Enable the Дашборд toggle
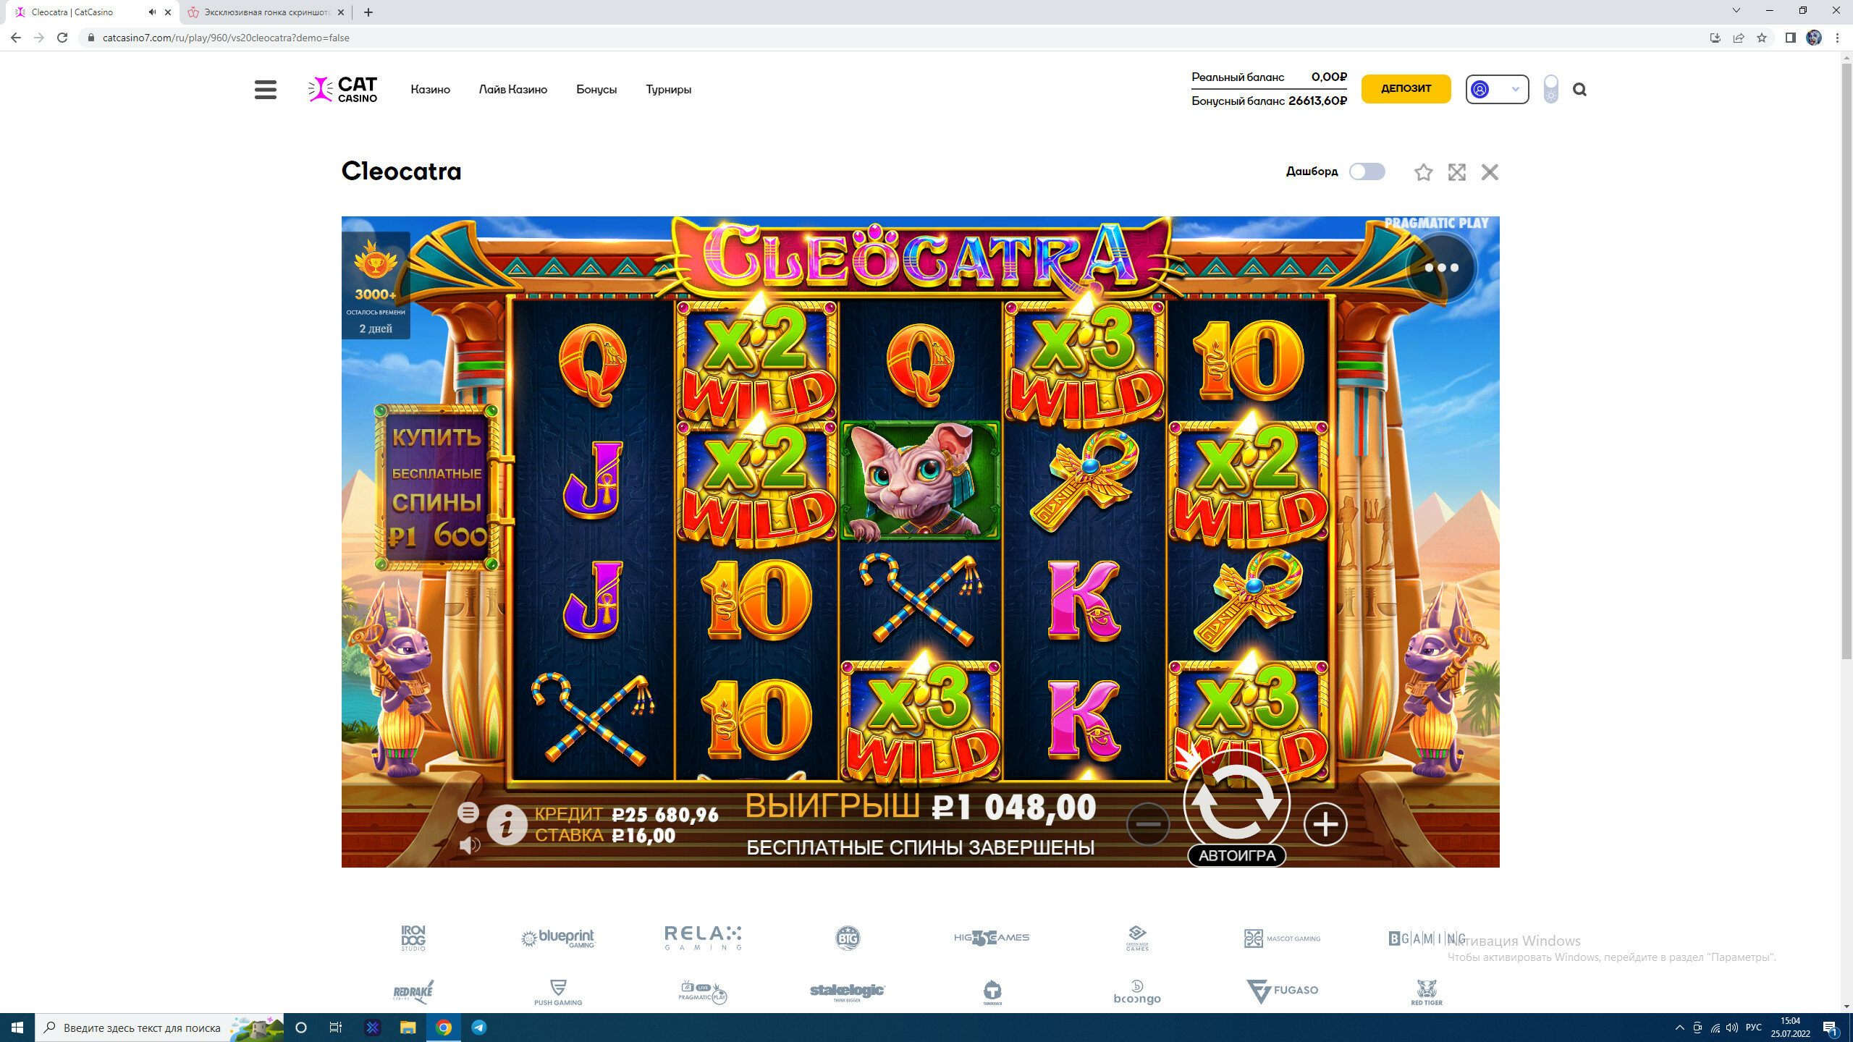 pos(1367,171)
